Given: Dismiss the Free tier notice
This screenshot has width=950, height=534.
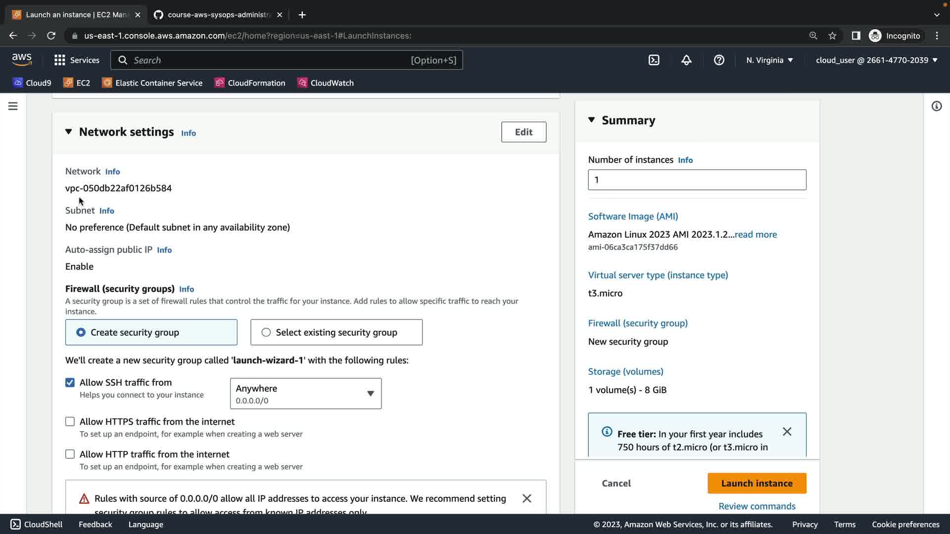Looking at the screenshot, I should [787, 432].
